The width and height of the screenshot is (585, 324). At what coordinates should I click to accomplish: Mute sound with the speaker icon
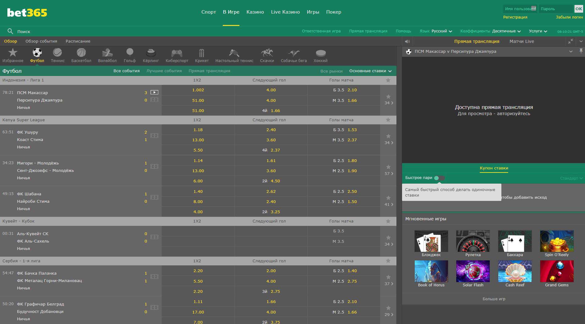(407, 41)
